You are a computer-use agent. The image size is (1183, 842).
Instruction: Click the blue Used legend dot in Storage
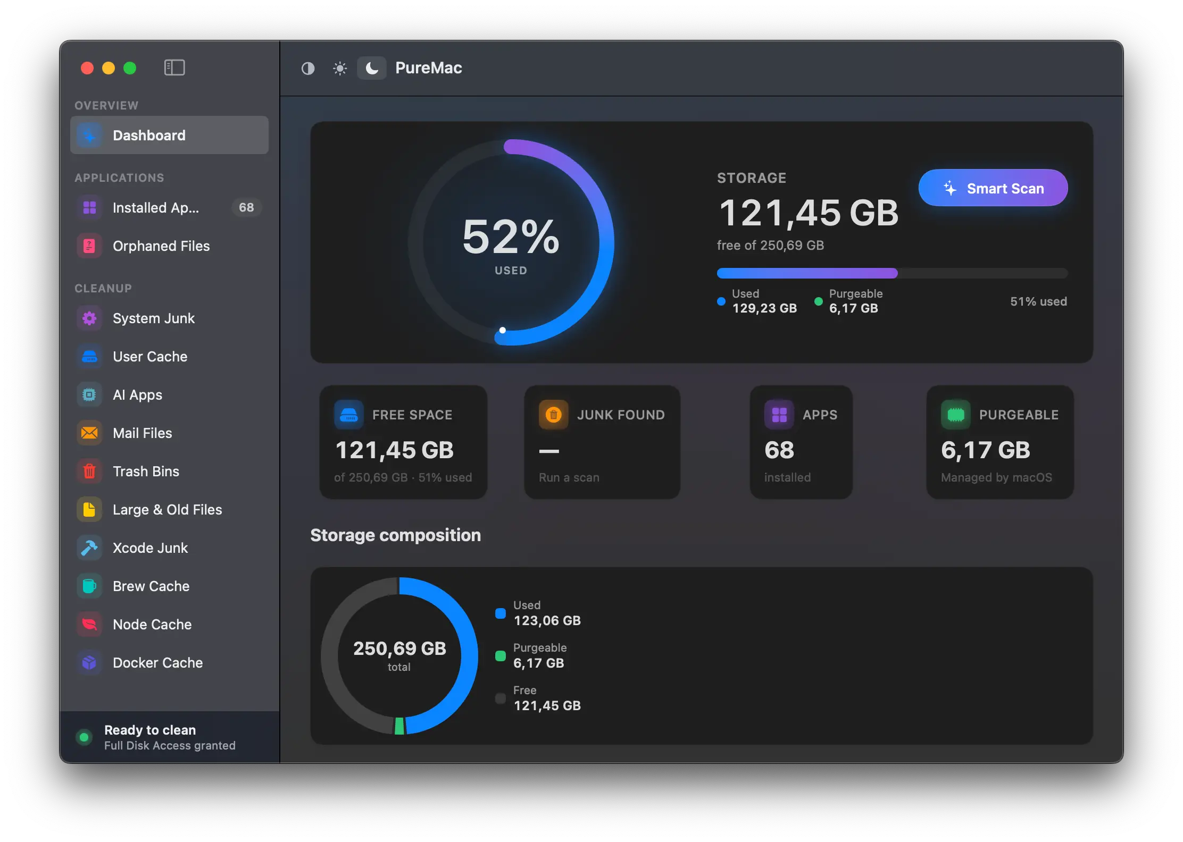(721, 301)
